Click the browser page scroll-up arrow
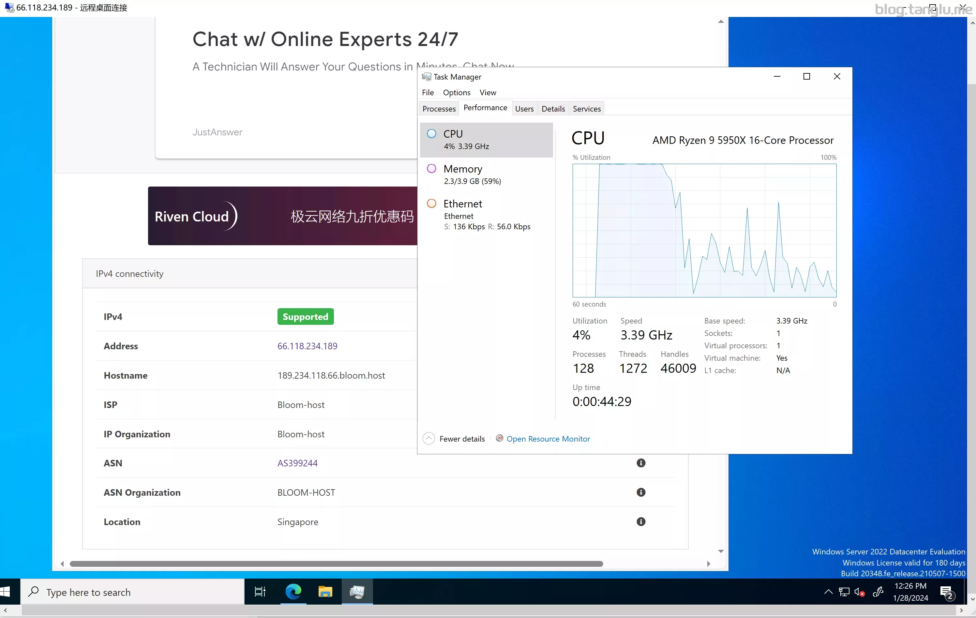 [721, 22]
